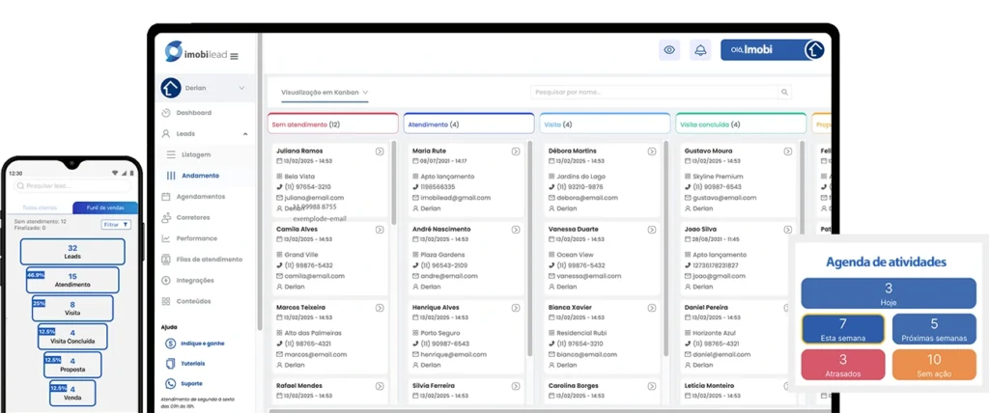Click the search magnifier icon in name search
This screenshot has height=413, width=989.
[784, 93]
